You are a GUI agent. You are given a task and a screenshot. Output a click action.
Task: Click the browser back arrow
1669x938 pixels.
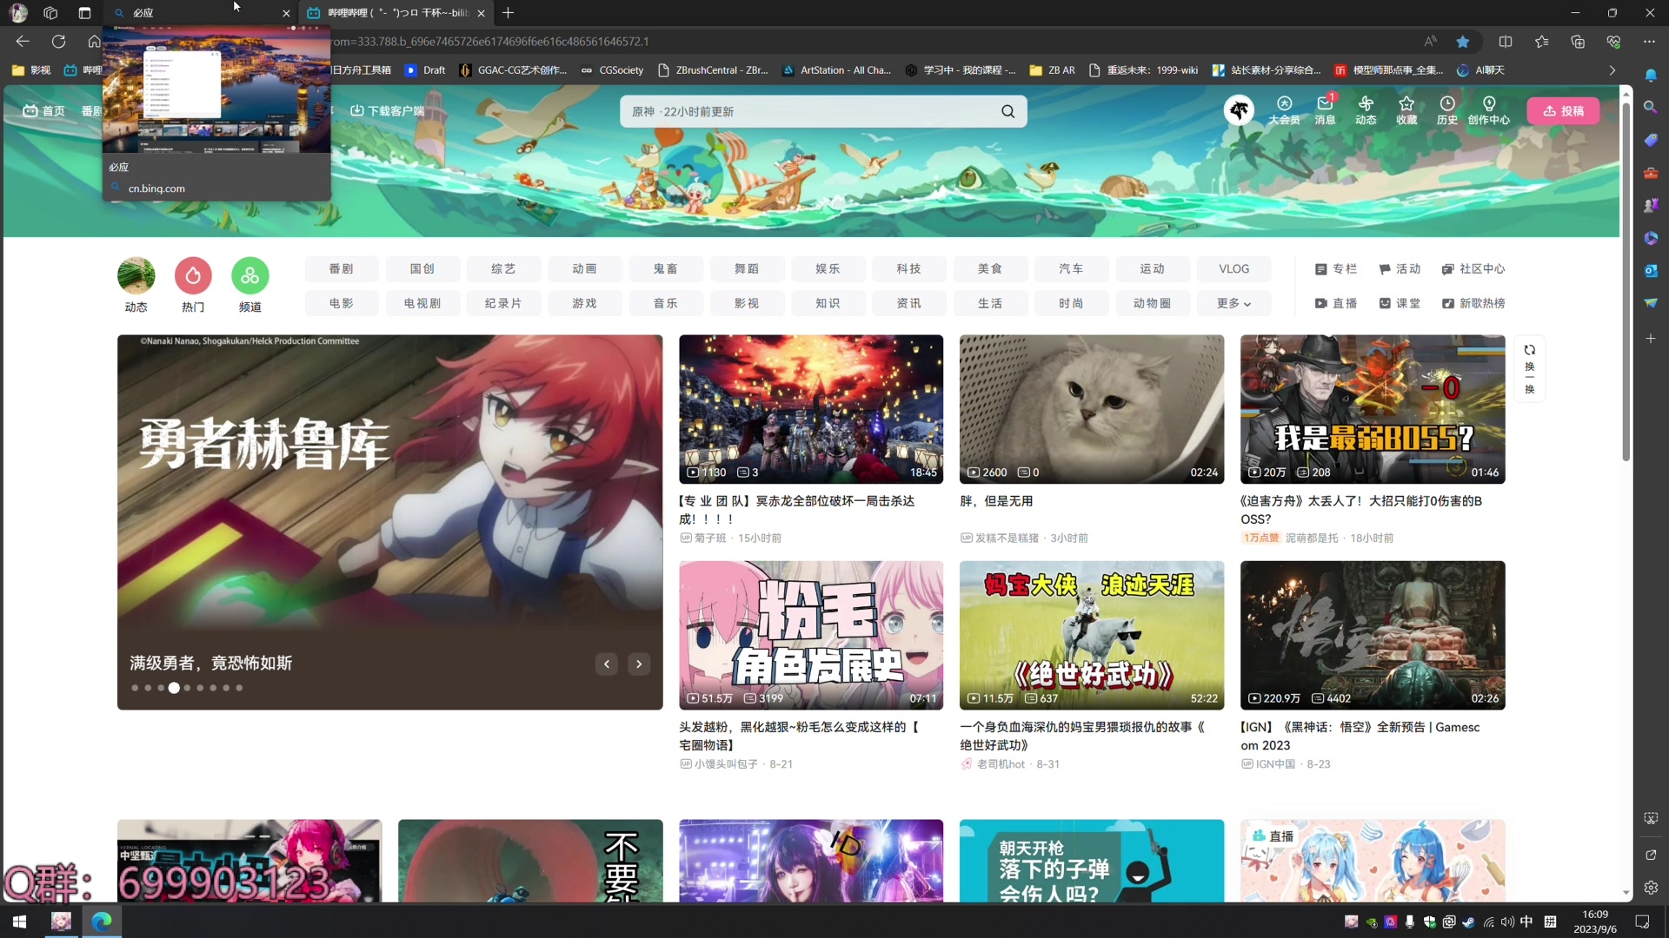tap(23, 42)
